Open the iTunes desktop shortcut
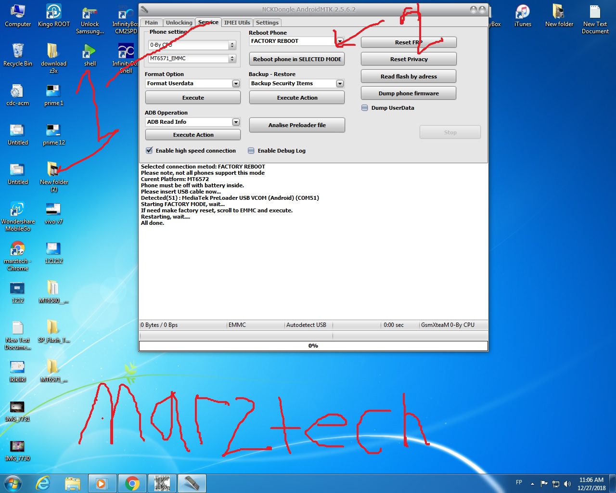The height and width of the screenshot is (493, 616). 523,15
